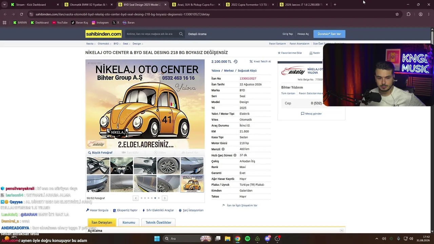The width and height of the screenshot is (434, 244).
Task: Open Spotify from the taskbar
Action: (x=248, y=239)
